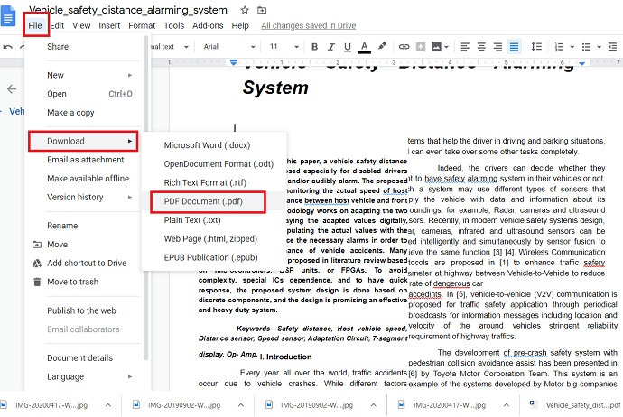Open the Format menu
This screenshot has height=417, width=623.
pyautogui.click(x=142, y=25)
